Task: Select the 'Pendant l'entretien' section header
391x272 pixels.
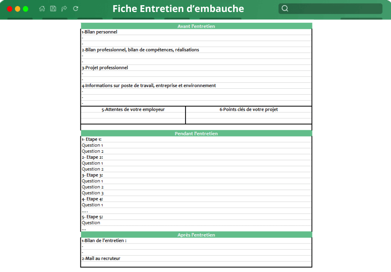Action: pyautogui.click(x=196, y=133)
